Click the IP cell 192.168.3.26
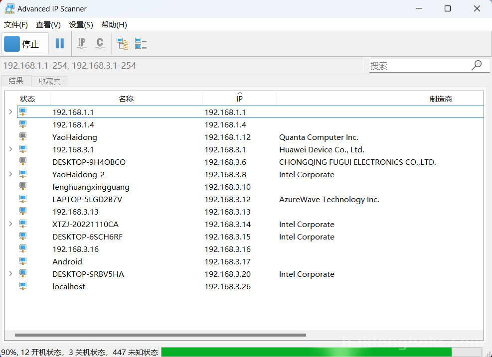This screenshot has height=357, width=492. point(227,286)
